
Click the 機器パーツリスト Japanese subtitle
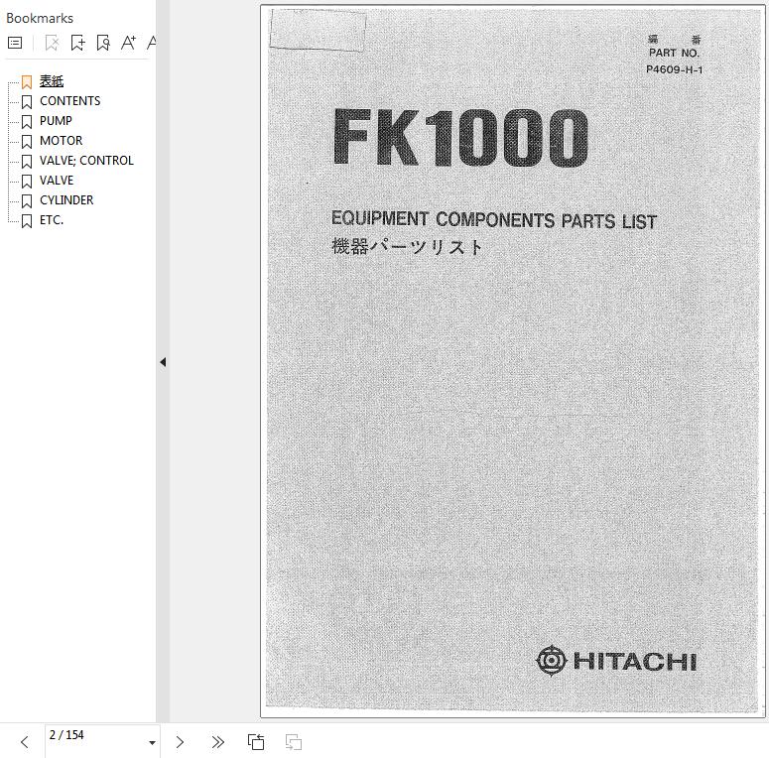[407, 247]
